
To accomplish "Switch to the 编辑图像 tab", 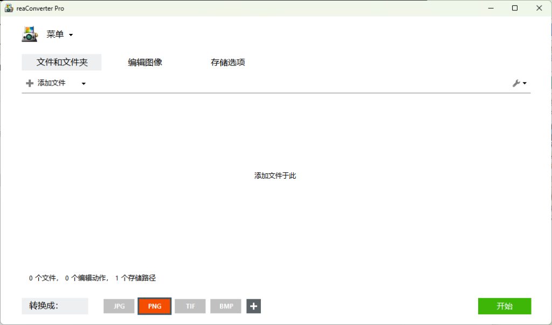I will (146, 62).
